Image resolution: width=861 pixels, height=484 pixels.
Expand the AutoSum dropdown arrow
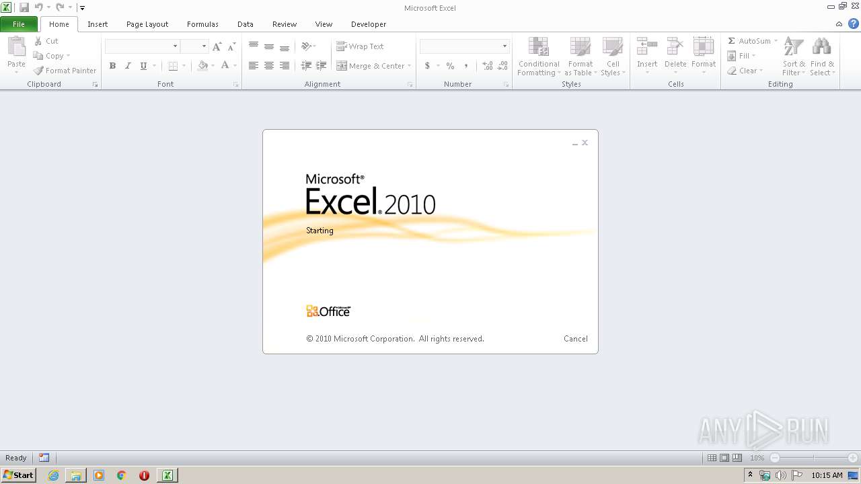tap(776, 41)
